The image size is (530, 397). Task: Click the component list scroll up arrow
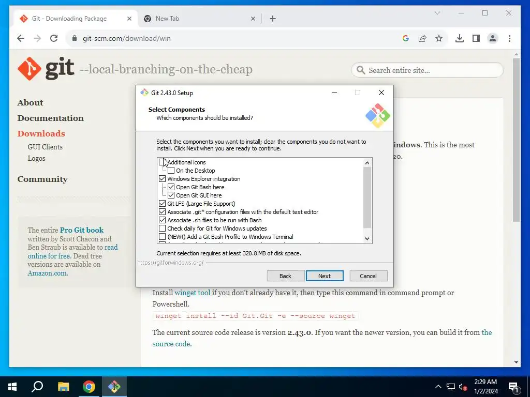[x=367, y=163]
